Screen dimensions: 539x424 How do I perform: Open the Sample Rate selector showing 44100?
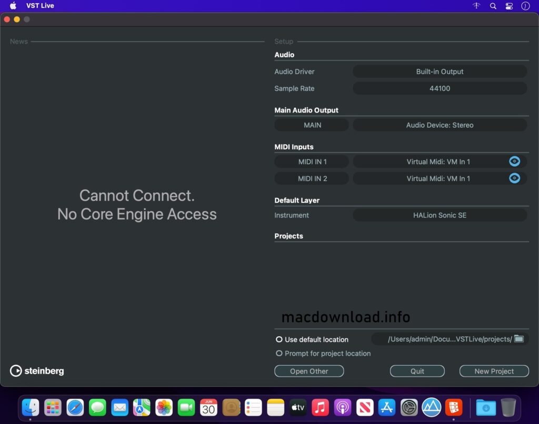[x=440, y=88]
